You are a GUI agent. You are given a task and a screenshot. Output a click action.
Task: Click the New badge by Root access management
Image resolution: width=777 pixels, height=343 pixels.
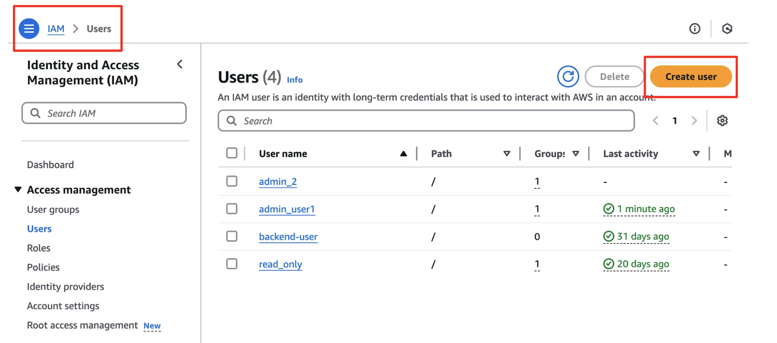[x=152, y=326]
